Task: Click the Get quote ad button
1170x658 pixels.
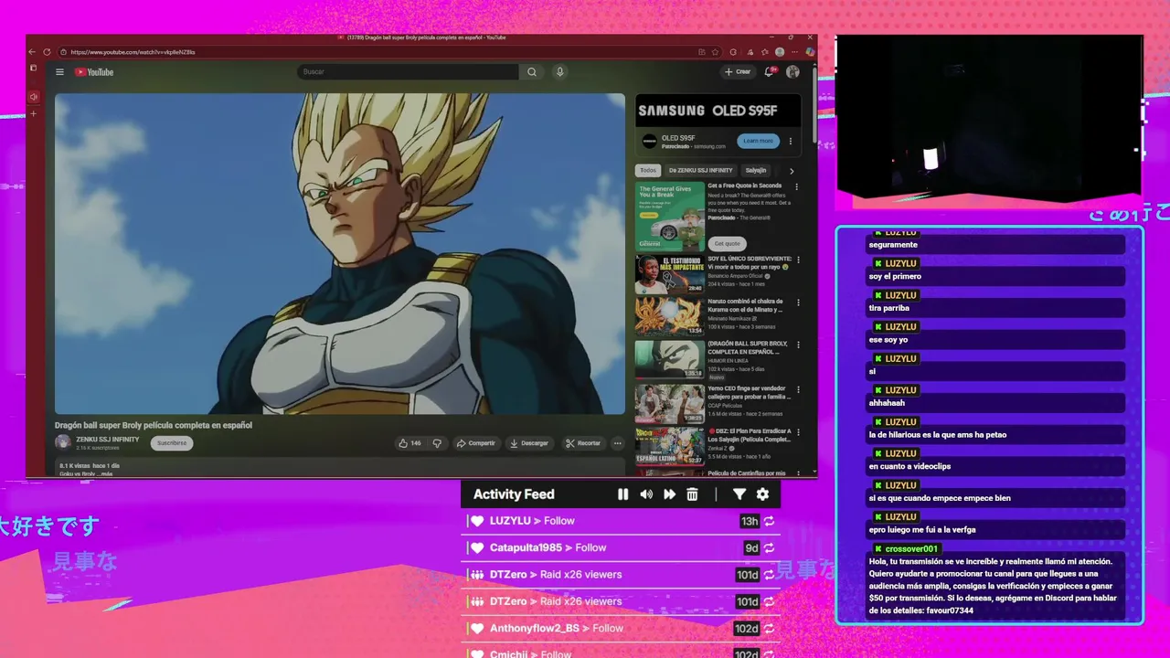Action: (x=728, y=244)
